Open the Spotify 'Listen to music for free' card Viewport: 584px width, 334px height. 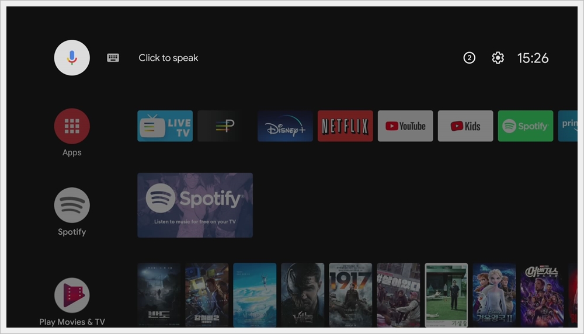click(195, 205)
